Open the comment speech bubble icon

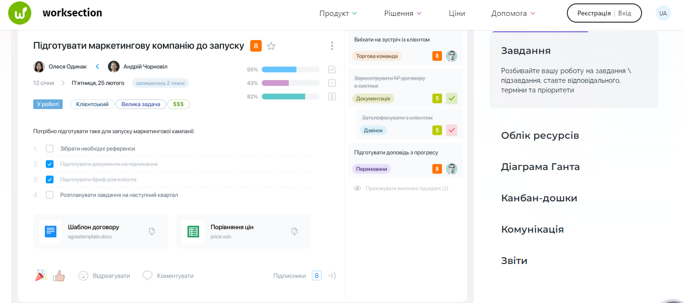pyautogui.click(x=148, y=275)
